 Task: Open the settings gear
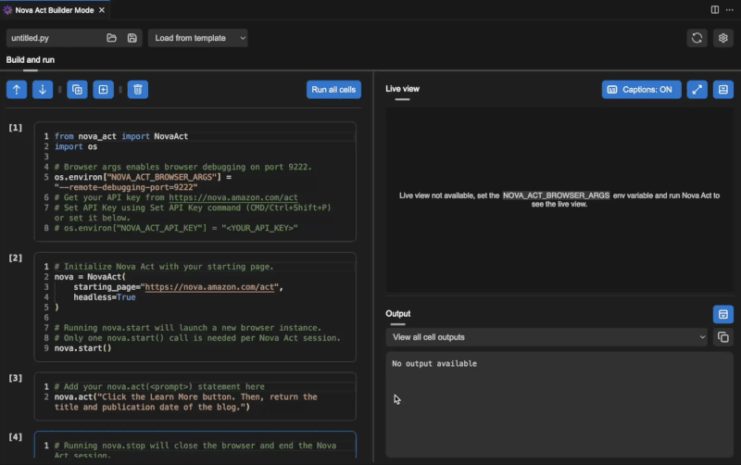723,38
